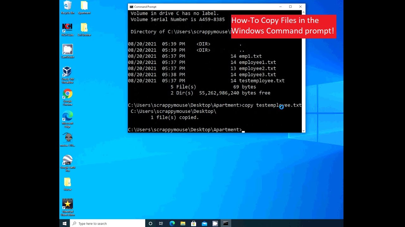Open Task View from the taskbar
The width and height of the screenshot is (405, 227).
tap(161, 224)
